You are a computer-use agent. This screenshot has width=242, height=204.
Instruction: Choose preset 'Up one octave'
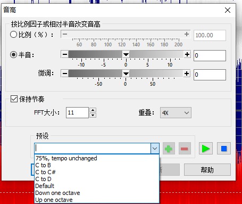click(97, 200)
